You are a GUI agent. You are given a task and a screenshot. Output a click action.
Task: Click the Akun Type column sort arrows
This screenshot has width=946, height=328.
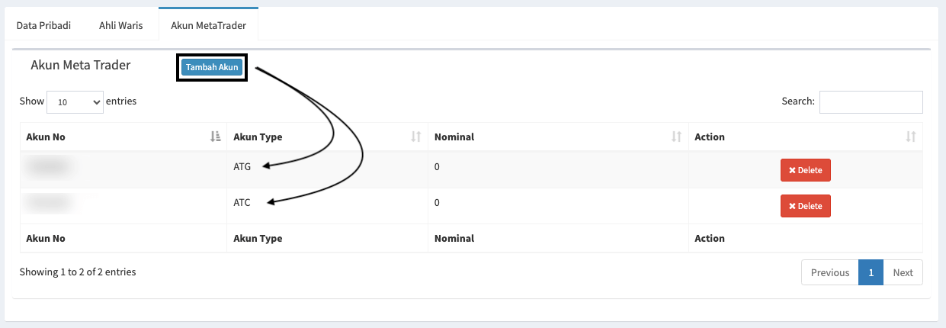[415, 137]
